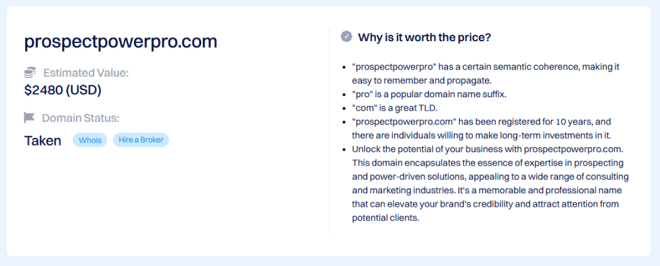
Task: Click the "pro" popular domain suffix bullet
Action: [429, 94]
